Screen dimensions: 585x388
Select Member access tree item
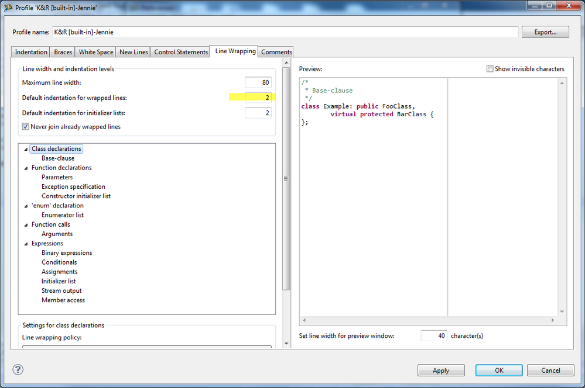pyautogui.click(x=63, y=300)
